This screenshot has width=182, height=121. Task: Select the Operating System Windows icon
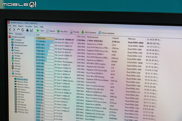12,45
